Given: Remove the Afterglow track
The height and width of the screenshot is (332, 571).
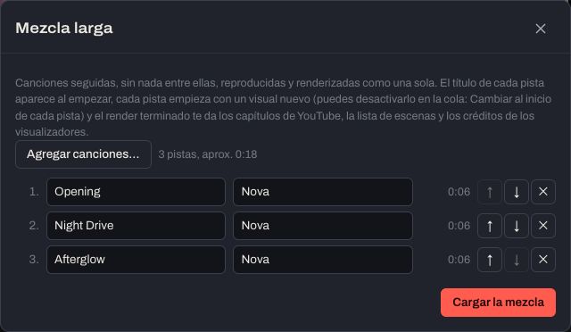Looking at the screenshot, I should click(x=543, y=260).
